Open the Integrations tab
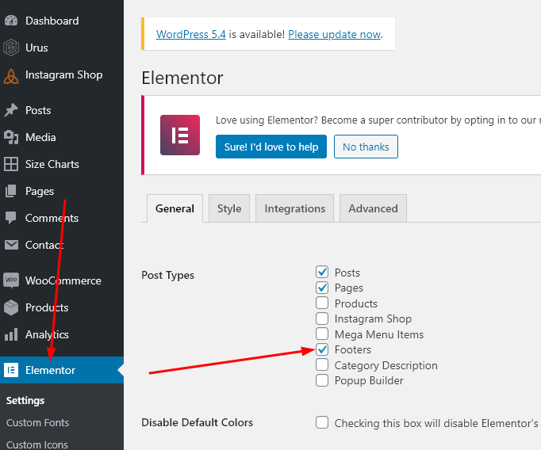 (x=294, y=208)
